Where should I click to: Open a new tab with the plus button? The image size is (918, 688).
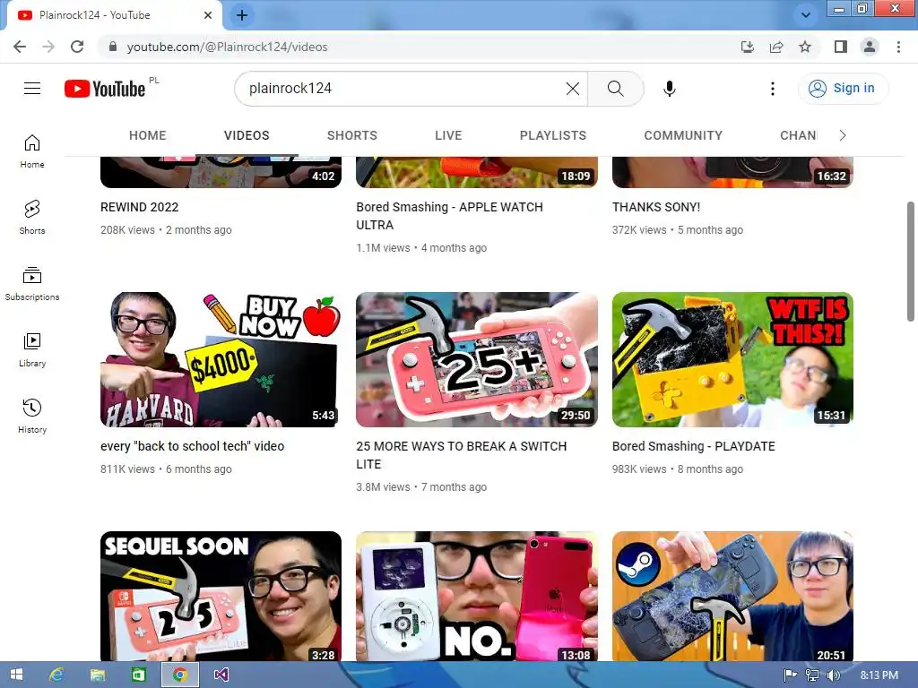[242, 15]
